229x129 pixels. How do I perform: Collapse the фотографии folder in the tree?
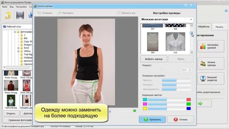point(15,32)
